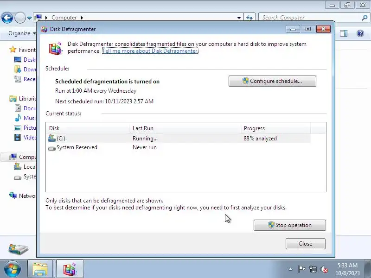Screen dimensions: 371x278
Task: Click Computer in the Explorer address bar
Action: 64,18
